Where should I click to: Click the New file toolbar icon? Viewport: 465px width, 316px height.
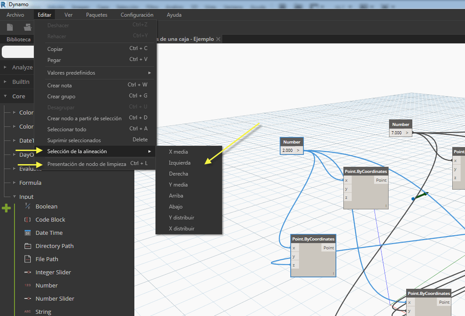tap(10, 27)
